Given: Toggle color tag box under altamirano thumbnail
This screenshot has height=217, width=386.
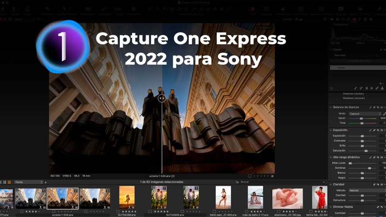Looking at the screenshot, I should point(279,212).
